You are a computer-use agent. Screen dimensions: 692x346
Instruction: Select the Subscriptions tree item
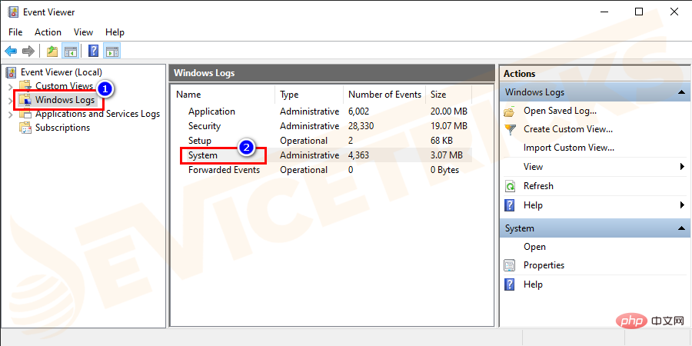(x=62, y=128)
